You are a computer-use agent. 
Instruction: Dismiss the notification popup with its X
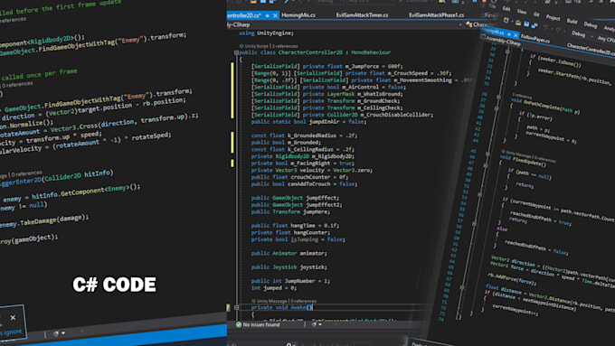point(13,318)
